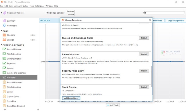Click the Moneydance logo in the title bar
186x111 pixels.
point(2,2)
